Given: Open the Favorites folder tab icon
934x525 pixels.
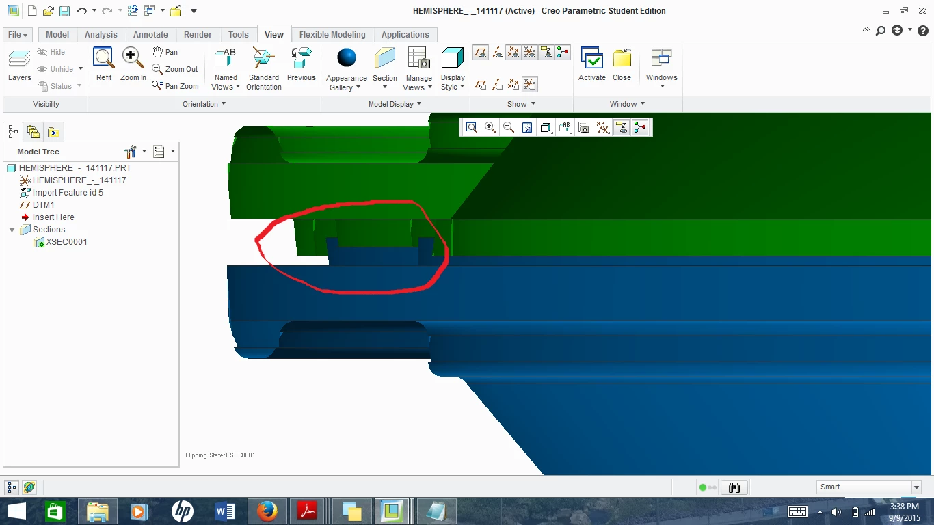Looking at the screenshot, I should click(53, 132).
